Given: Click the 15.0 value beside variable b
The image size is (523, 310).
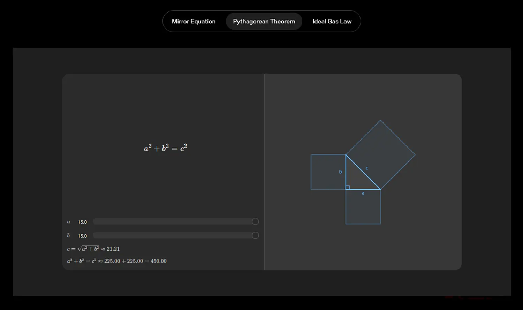Looking at the screenshot, I should point(82,236).
